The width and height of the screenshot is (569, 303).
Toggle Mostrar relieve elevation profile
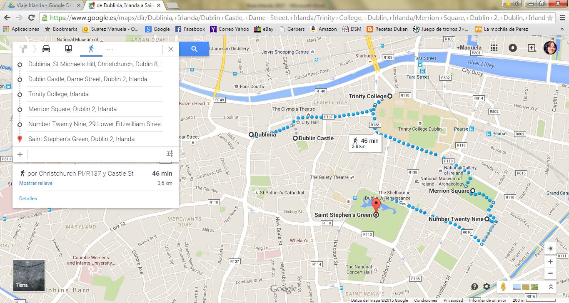36,183
